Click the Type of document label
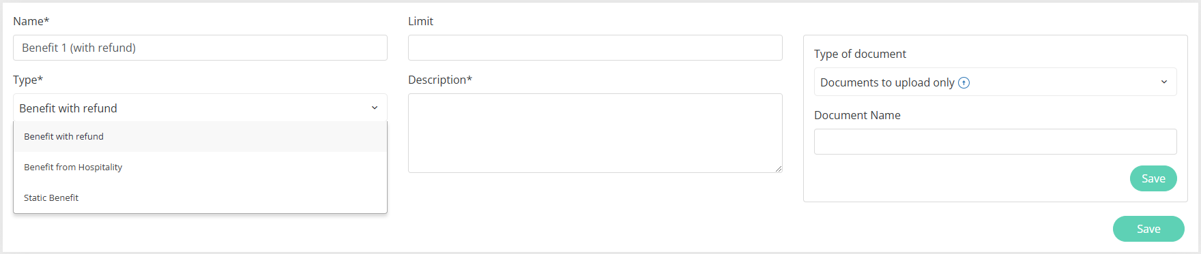The width and height of the screenshot is (1201, 254). [x=860, y=54]
